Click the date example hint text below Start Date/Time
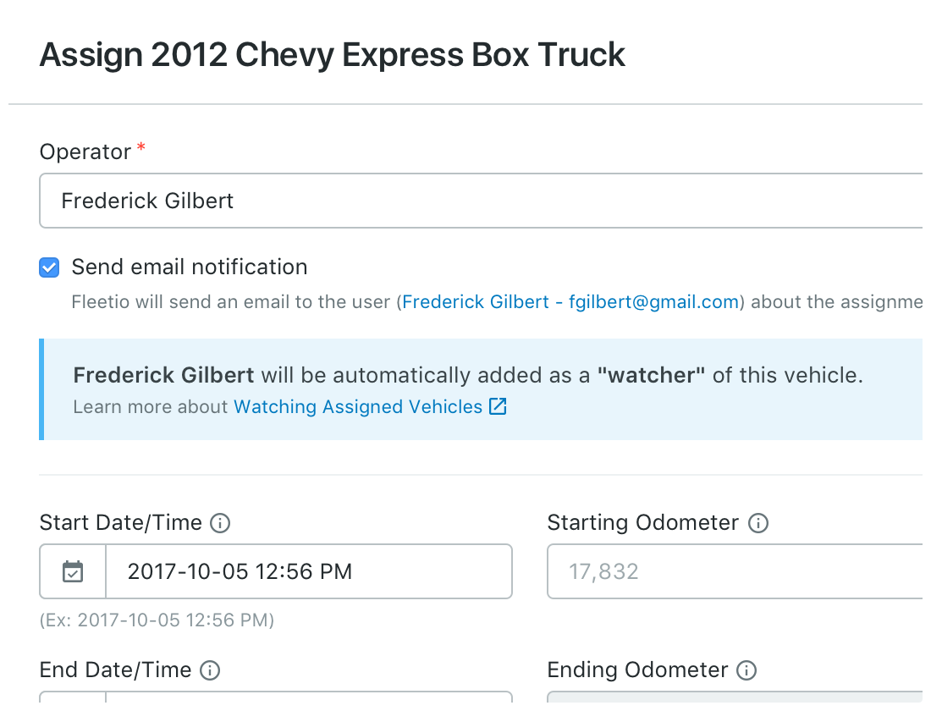The width and height of the screenshot is (931, 711). [157, 620]
